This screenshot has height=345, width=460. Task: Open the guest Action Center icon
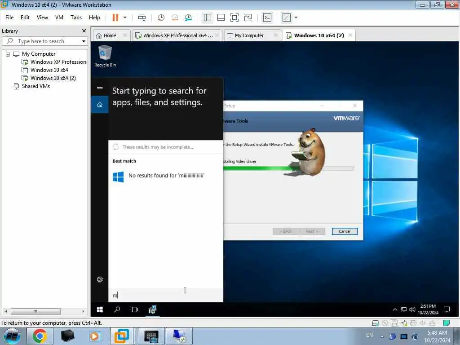click(x=447, y=310)
